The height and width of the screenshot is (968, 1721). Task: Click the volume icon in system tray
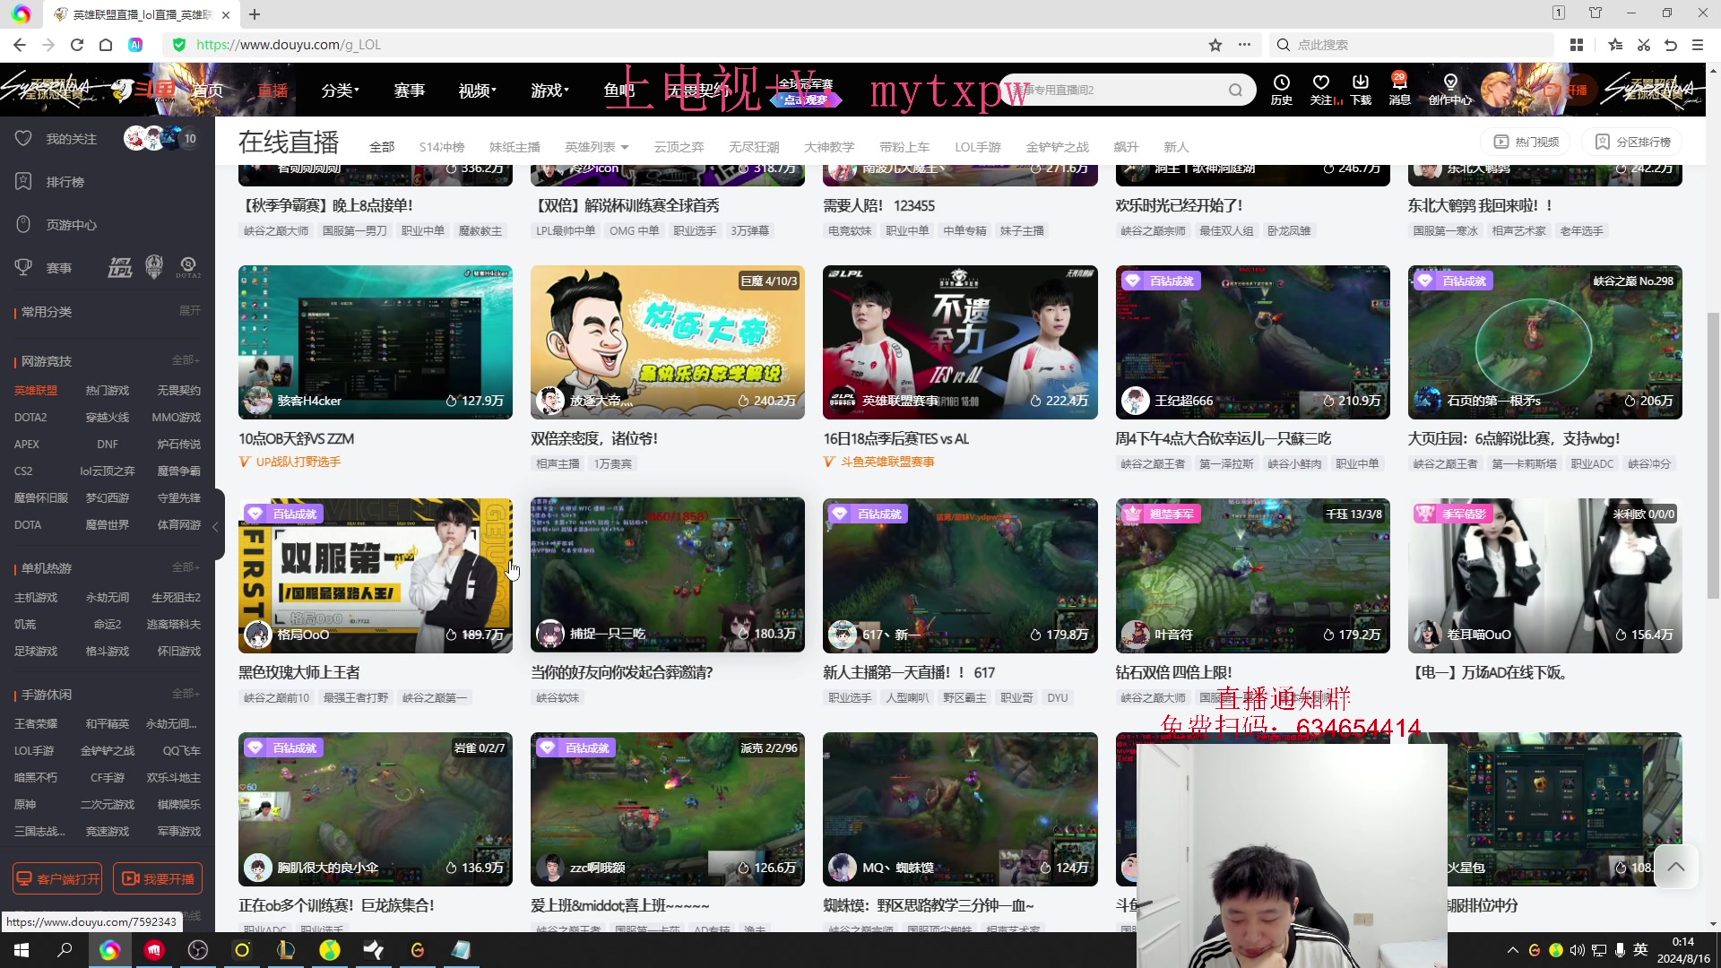[1578, 950]
